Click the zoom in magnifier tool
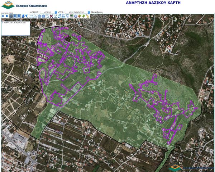Image resolution: width=215 pixels, height=172 pixels. click(3, 16)
